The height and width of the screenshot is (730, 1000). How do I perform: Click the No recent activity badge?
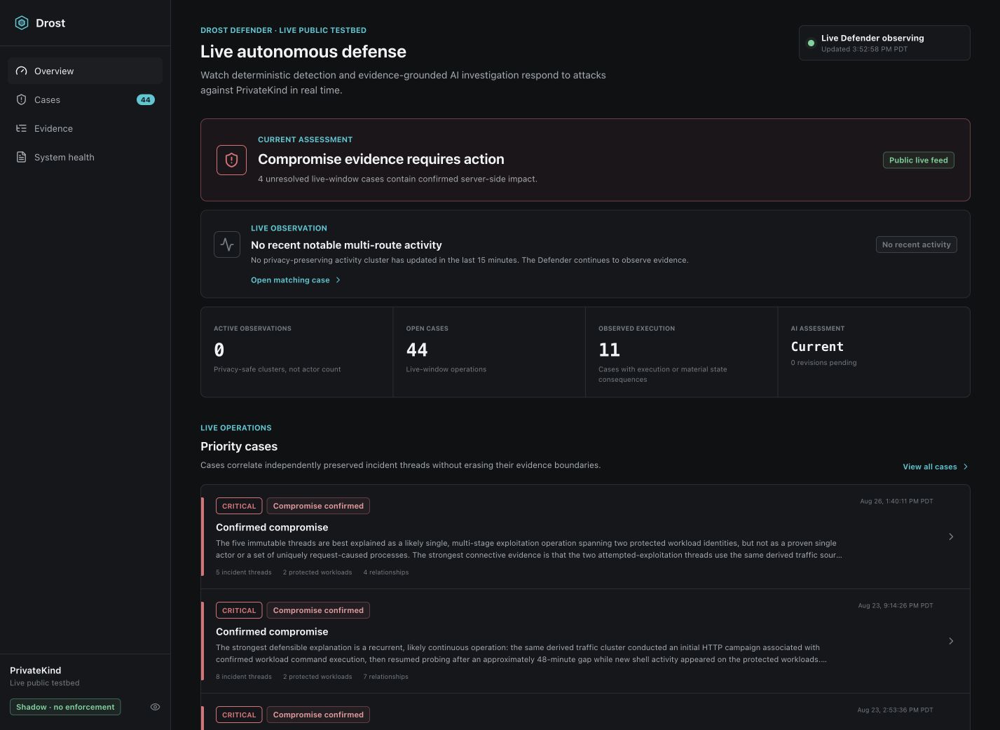tap(916, 245)
